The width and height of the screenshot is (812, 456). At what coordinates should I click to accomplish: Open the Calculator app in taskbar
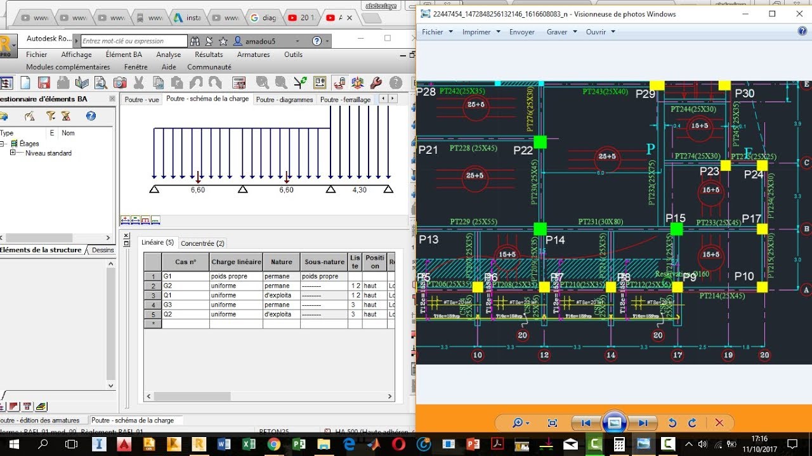tap(620, 445)
